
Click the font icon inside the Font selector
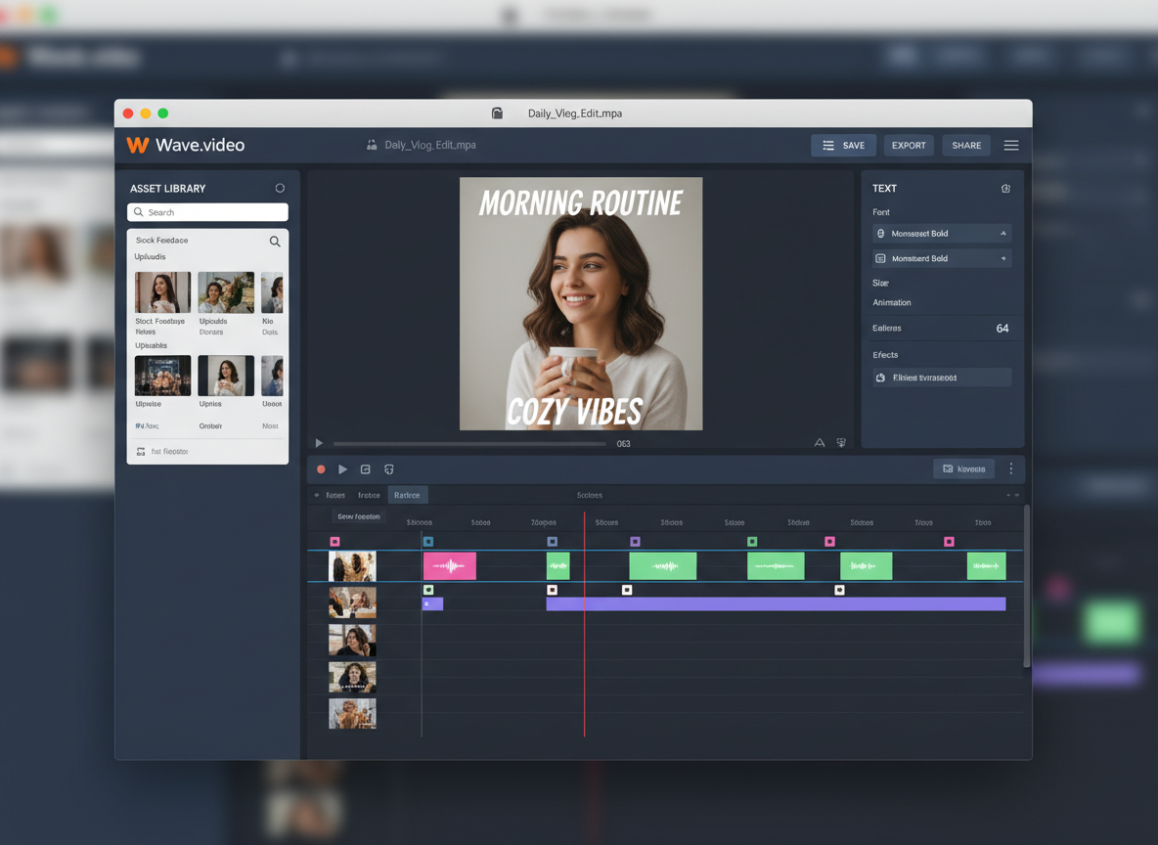pos(879,233)
